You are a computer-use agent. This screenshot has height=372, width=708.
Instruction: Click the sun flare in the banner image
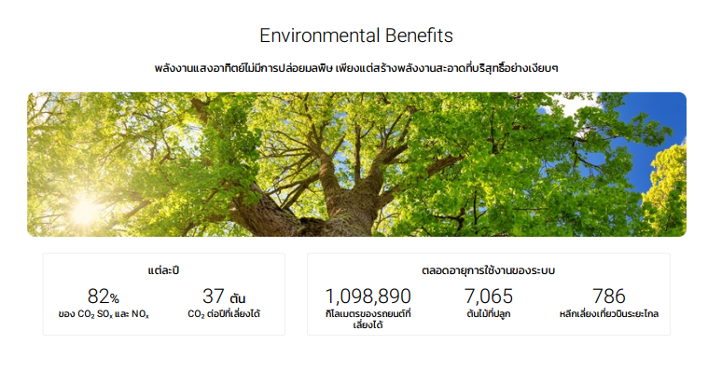(x=84, y=212)
